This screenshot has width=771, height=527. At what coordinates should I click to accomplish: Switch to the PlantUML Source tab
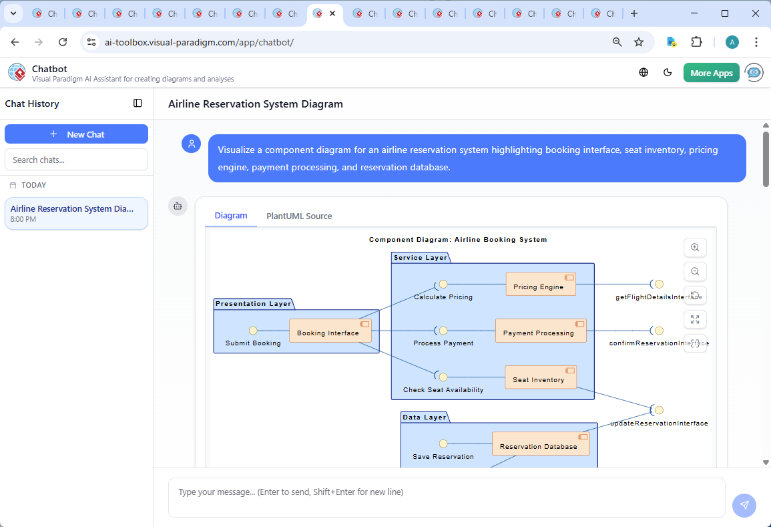pyautogui.click(x=298, y=216)
